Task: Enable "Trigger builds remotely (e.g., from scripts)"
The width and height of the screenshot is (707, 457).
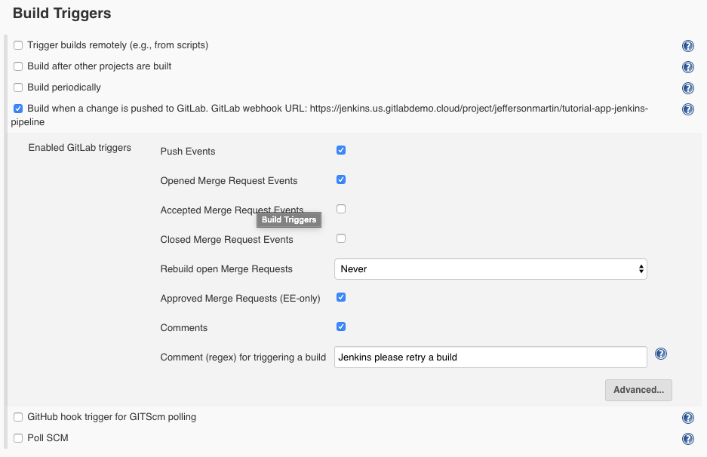Action: [x=18, y=45]
